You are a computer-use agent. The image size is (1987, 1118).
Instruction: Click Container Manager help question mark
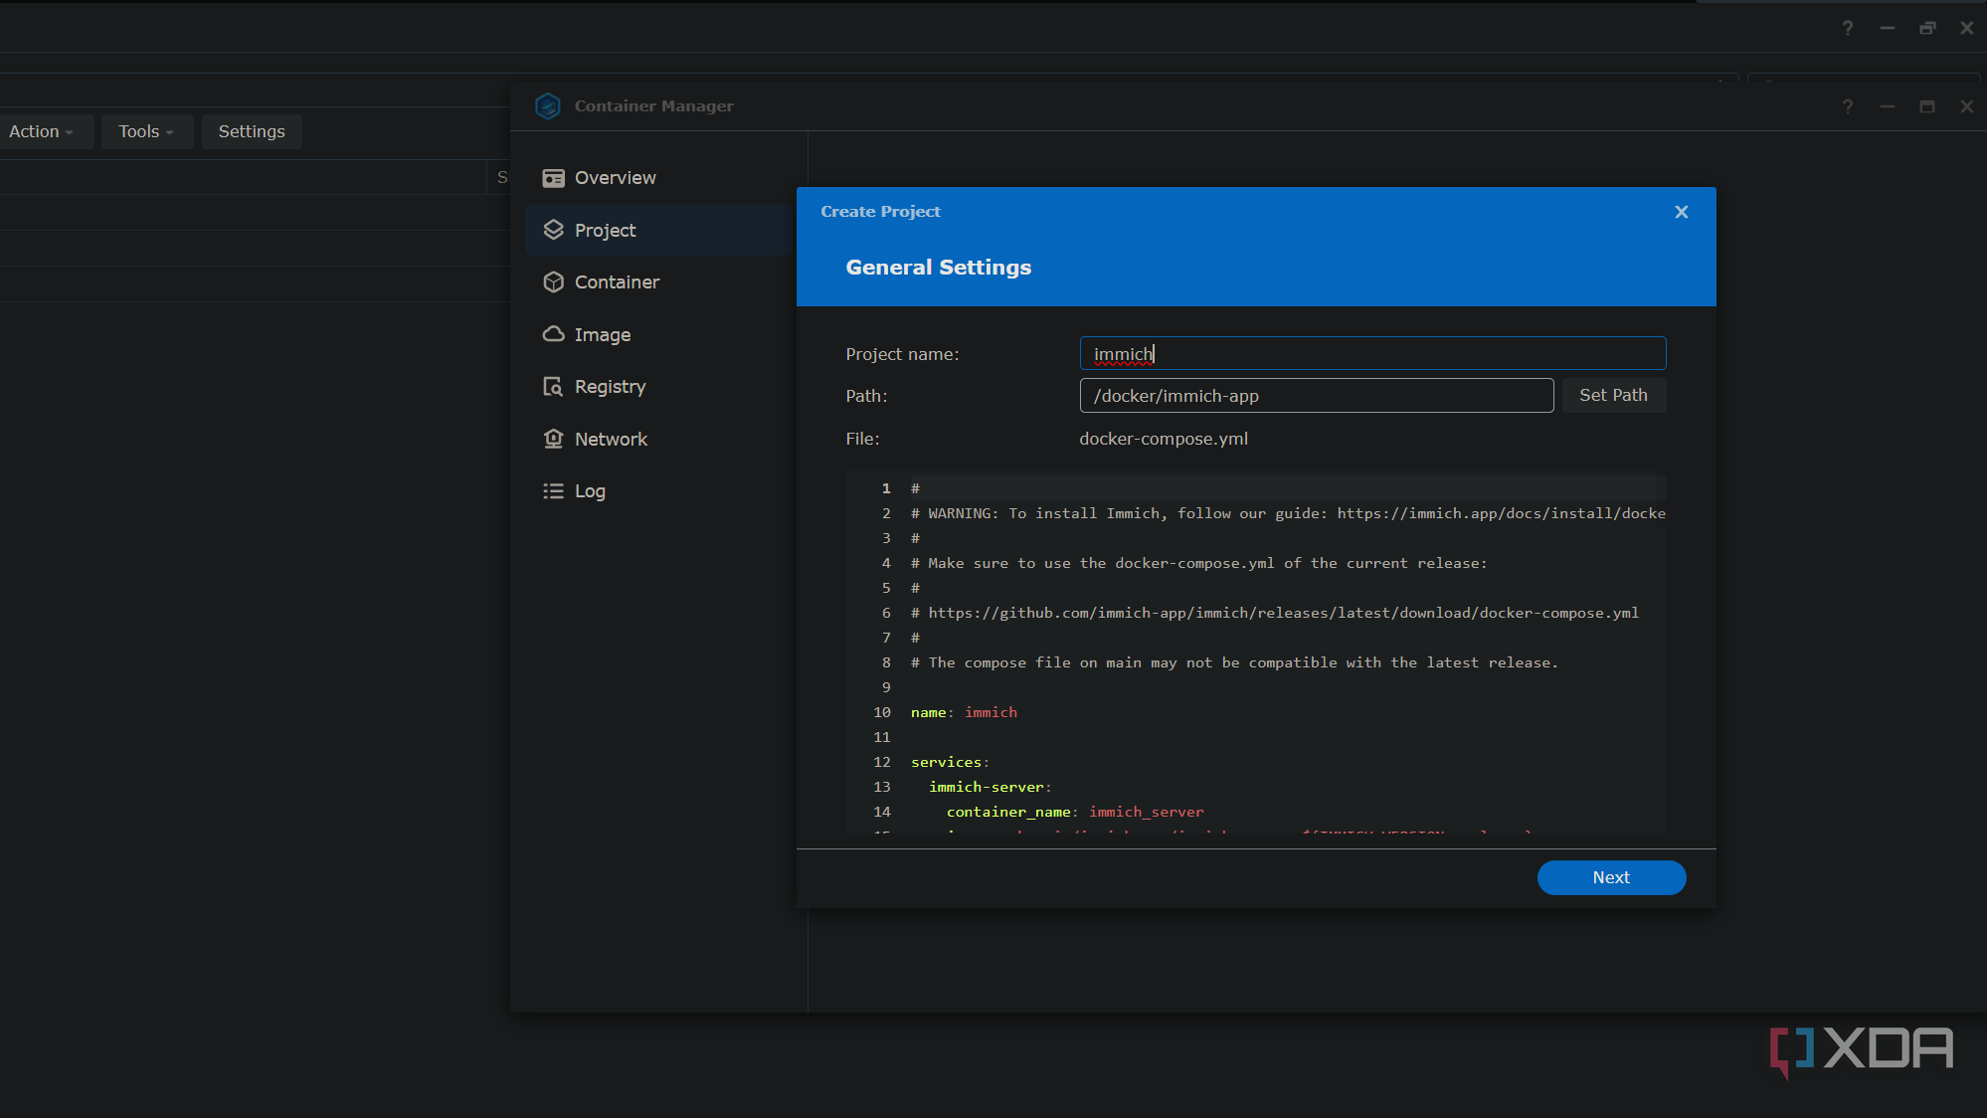pos(1848,106)
